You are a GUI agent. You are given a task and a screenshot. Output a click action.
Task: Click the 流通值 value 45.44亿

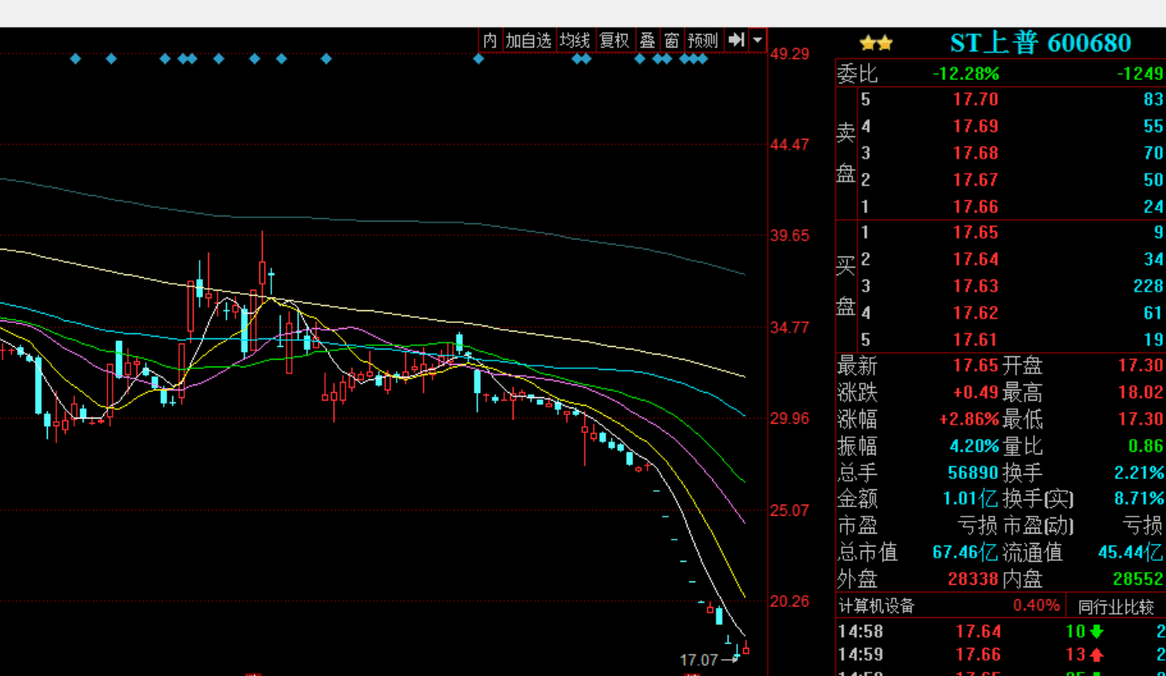tap(1130, 552)
